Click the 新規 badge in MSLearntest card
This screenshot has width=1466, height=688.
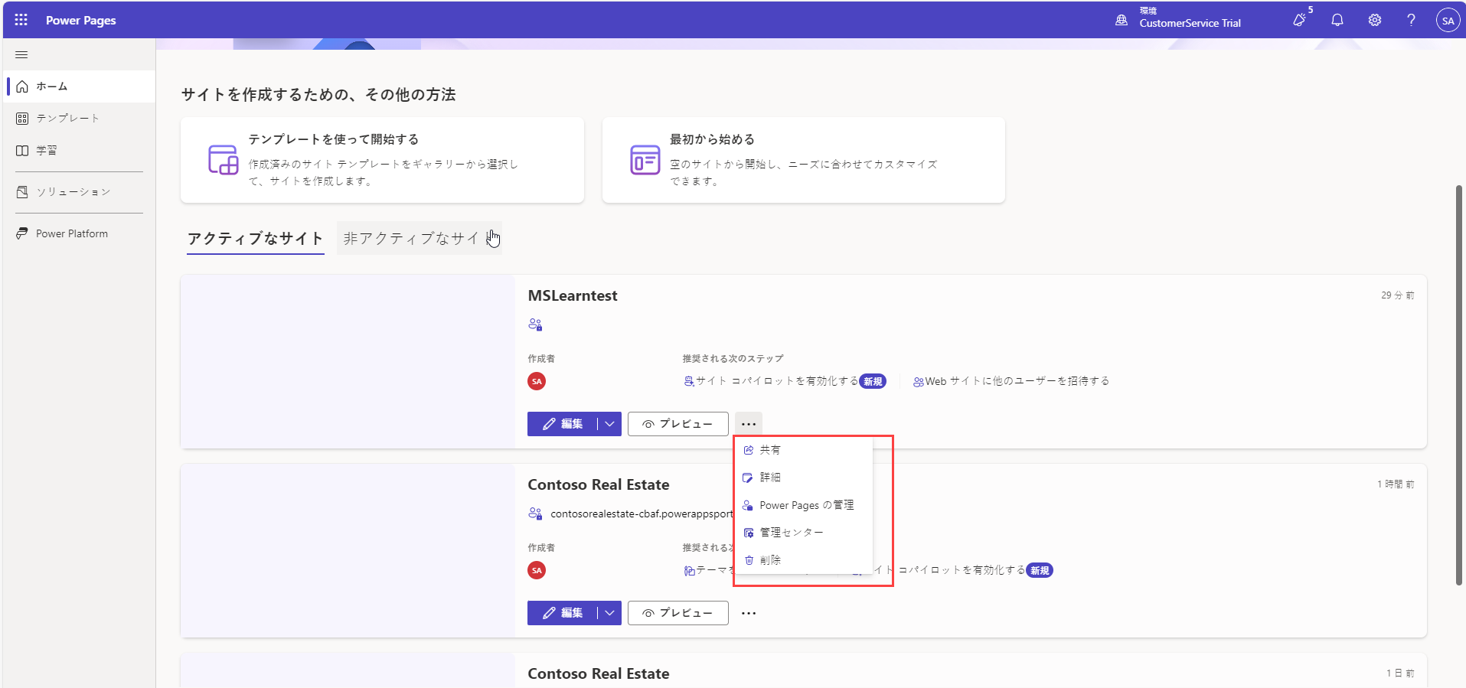873,381
